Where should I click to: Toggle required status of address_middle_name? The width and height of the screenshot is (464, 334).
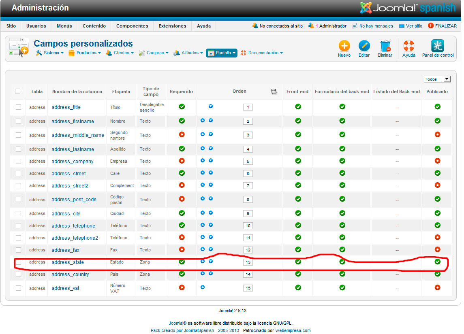[182, 134]
